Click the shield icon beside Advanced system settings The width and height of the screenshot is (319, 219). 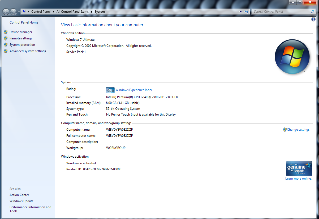tap(6, 51)
